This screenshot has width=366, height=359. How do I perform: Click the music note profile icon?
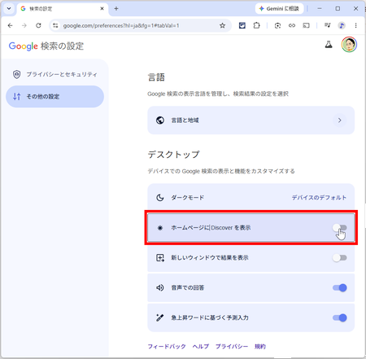tap(342, 25)
